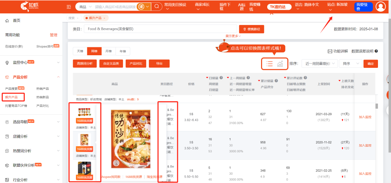Collapse the 产品分析 sidebar section

tap(58, 77)
